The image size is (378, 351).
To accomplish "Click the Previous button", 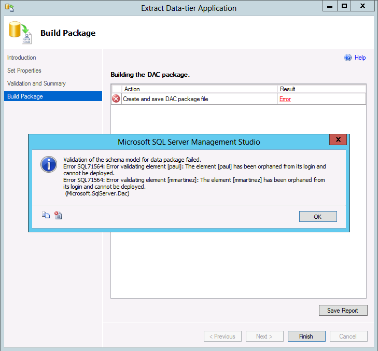I will click(222, 336).
